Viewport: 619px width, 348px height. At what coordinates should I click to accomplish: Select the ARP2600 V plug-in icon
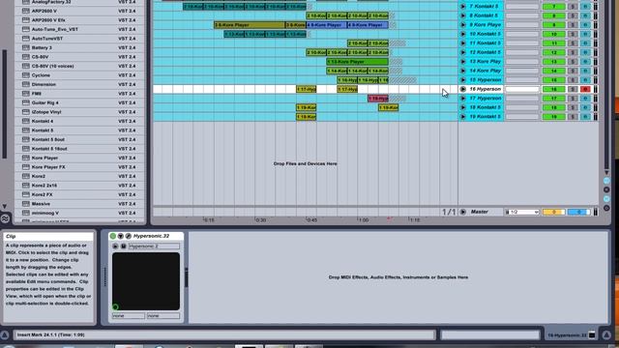coord(26,11)
